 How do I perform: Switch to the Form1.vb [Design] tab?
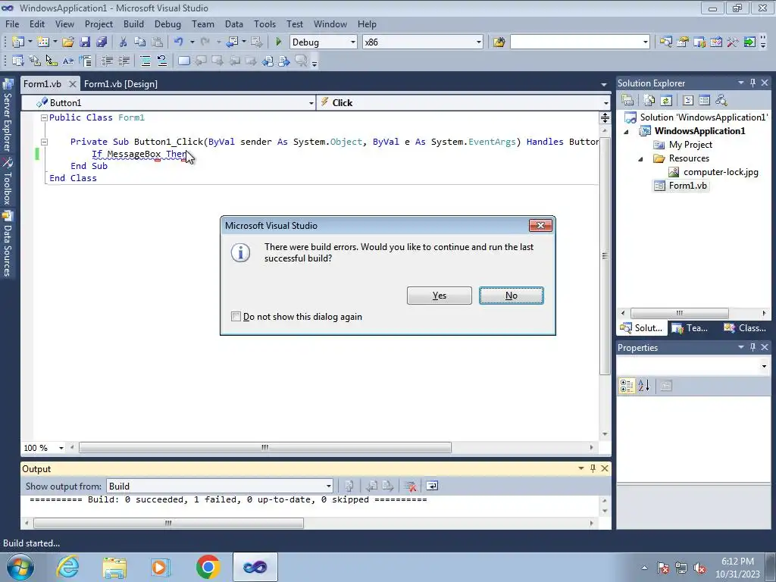[120, 83]
